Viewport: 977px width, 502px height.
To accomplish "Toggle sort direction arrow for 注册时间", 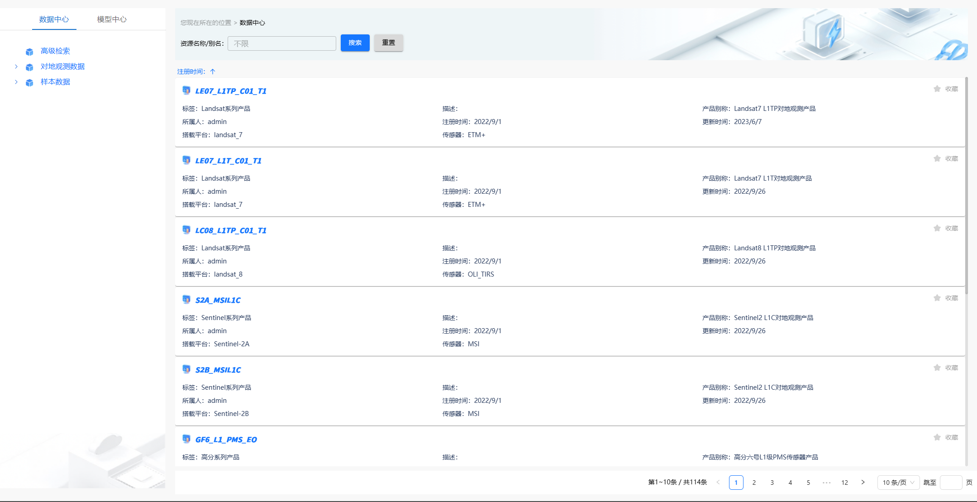I will 213,72.
